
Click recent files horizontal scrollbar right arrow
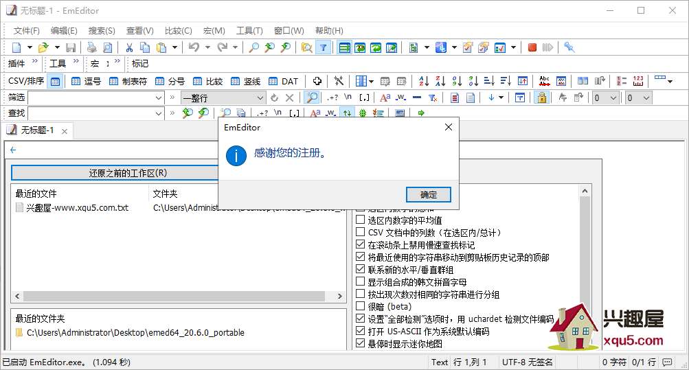[339, 297]
